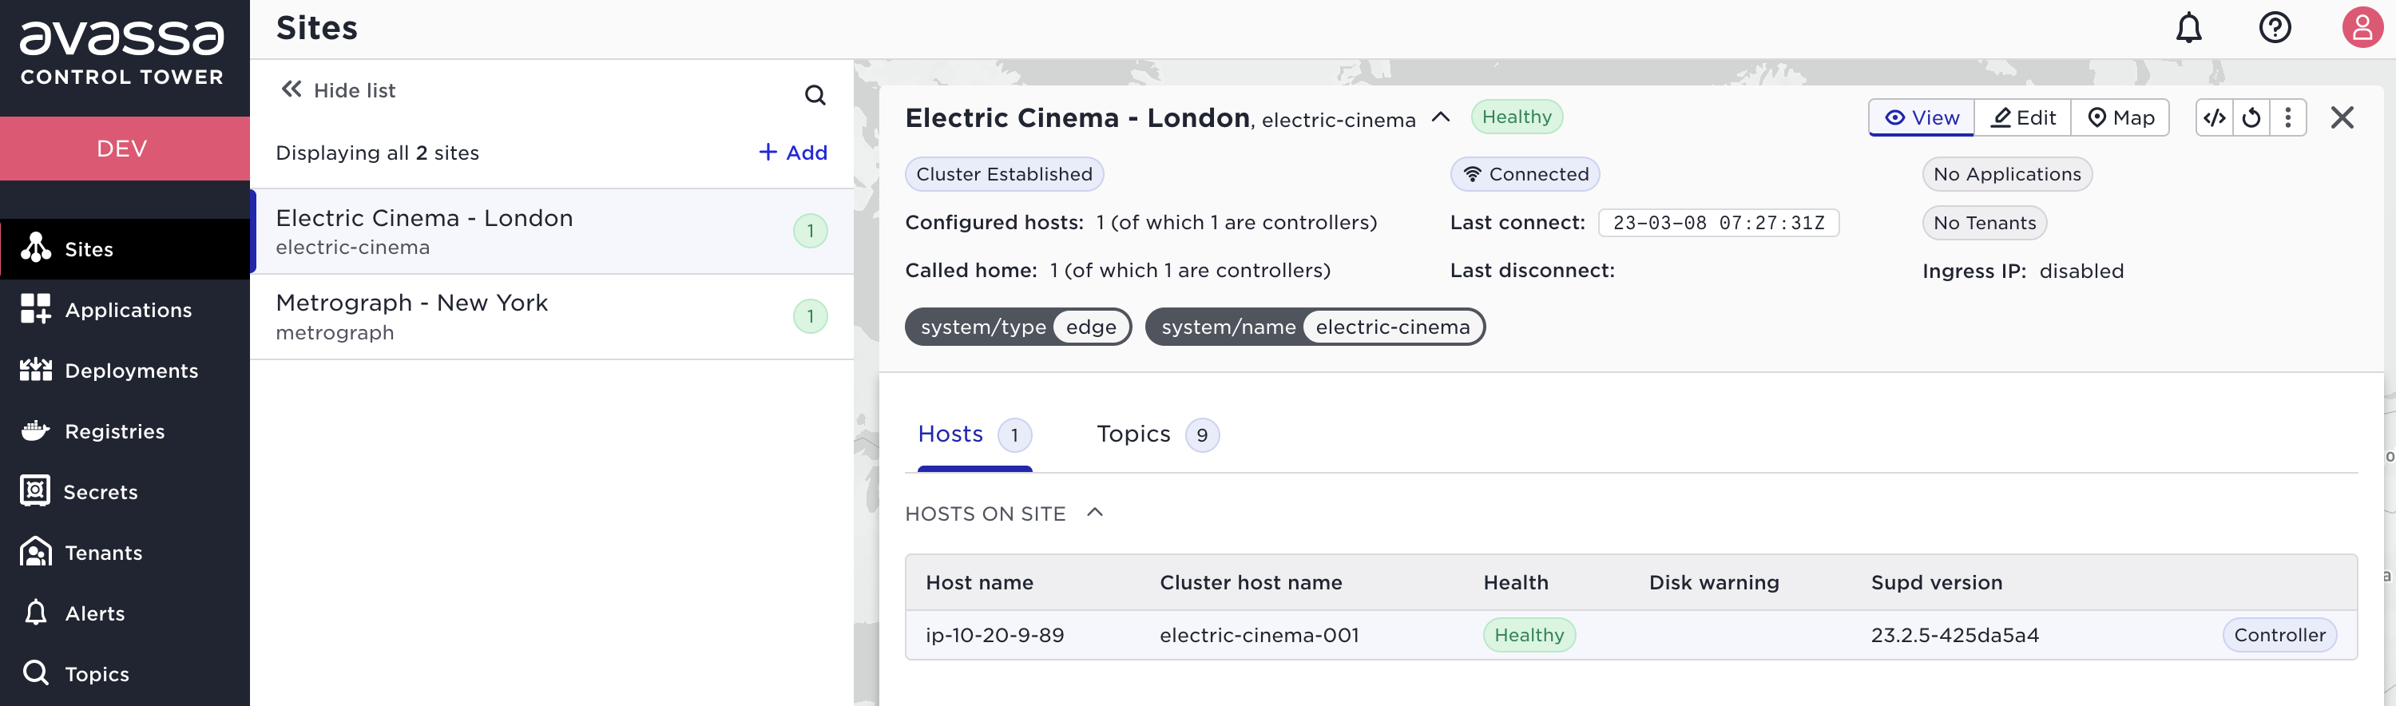This screenshot has height=706, width=2396.
Task: Click the Deployments sidebar icon
Action: coord(35,371)
